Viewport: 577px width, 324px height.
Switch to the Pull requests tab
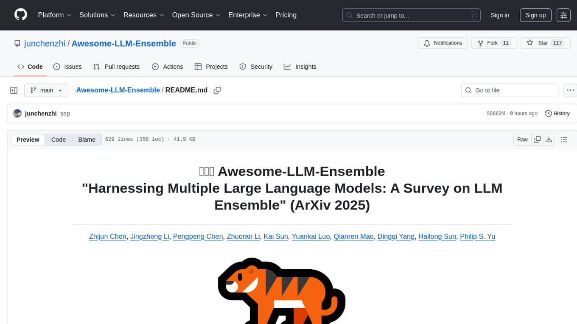(116, 67)
